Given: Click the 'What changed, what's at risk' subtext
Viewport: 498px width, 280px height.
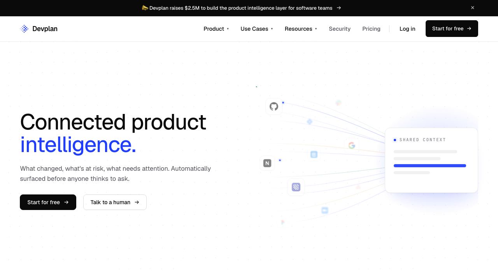Looking at the screenshot, I should 116,173.
